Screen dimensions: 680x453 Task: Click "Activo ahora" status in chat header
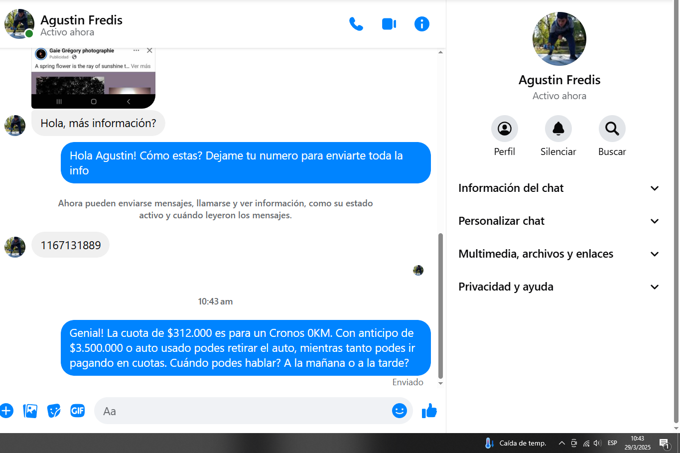67,32
